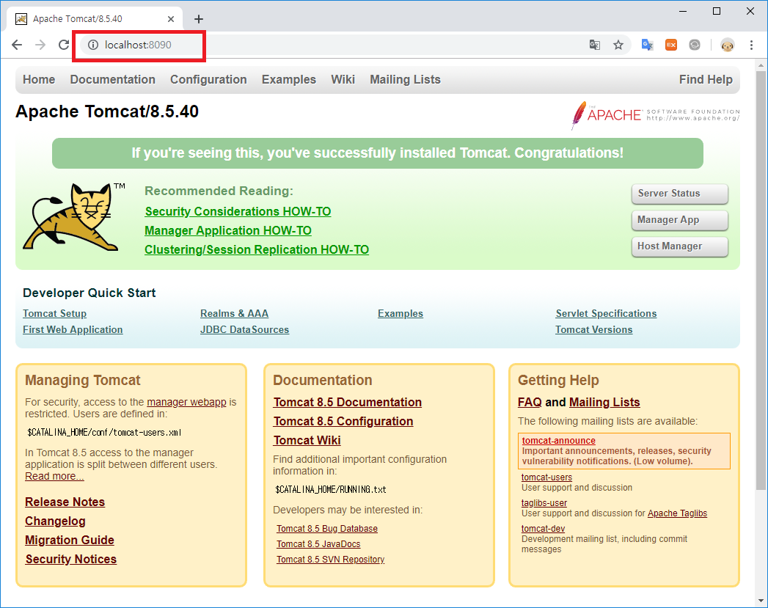768x608 pixels.
Task: Open the orange extension icon in toolbar
Action: (x=671, y=45)
